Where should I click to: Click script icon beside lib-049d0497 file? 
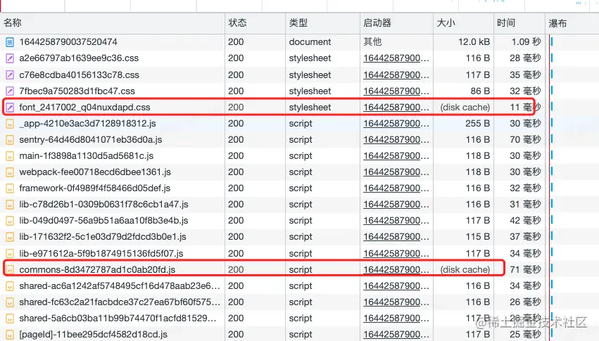[x=10, y=221]
